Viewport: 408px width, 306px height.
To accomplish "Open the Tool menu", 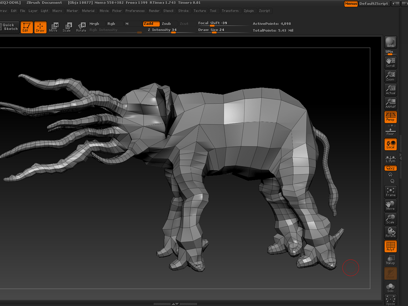I will coord(213,11).
